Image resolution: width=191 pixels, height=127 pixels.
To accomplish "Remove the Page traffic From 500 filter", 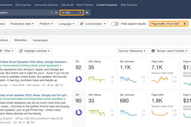I will [185, 24].
